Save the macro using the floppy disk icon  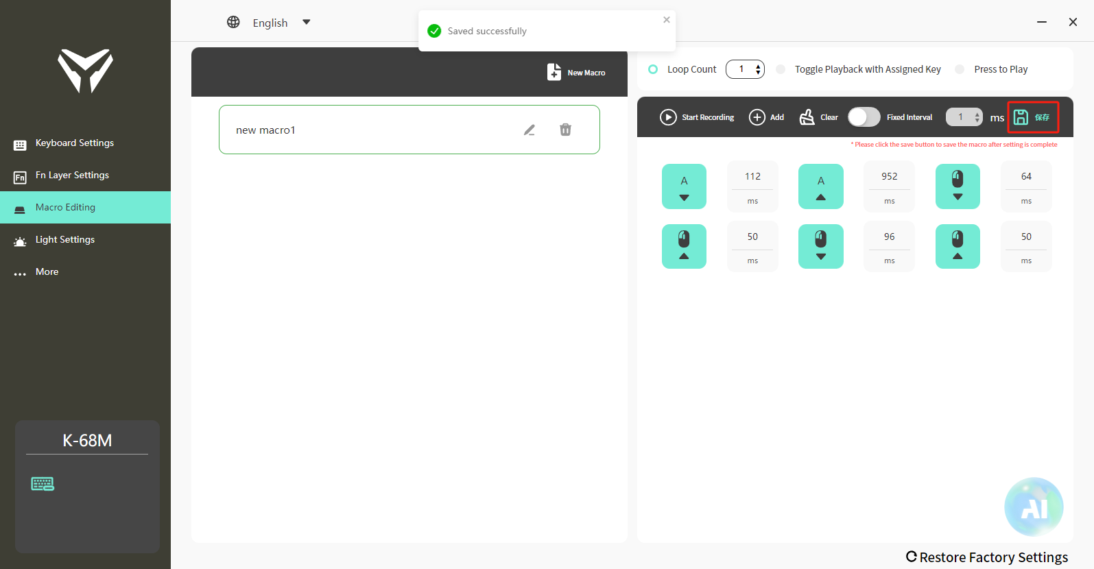coord(1021,117)
